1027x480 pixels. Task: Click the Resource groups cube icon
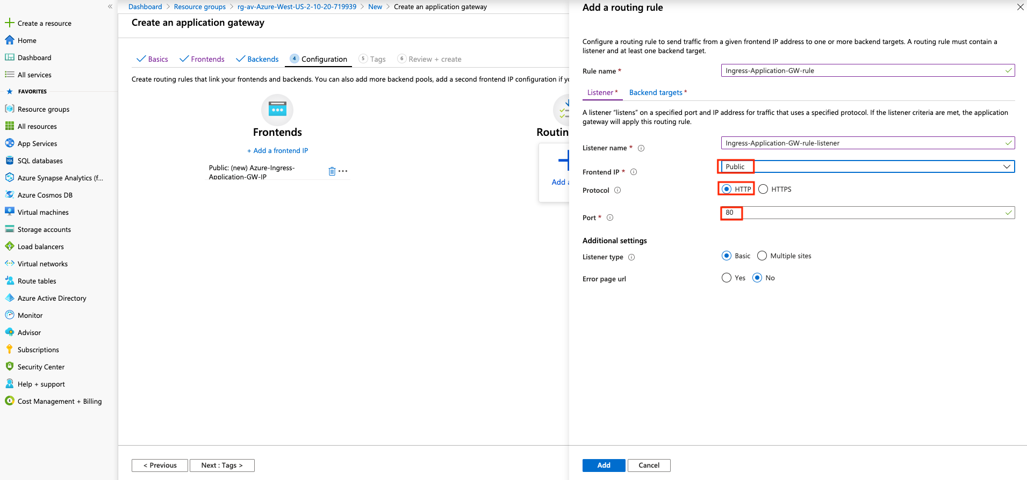9,109
